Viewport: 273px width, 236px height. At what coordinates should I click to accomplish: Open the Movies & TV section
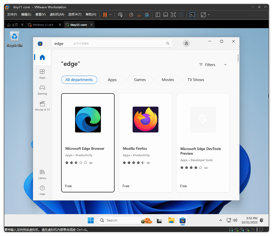pyautogui.click(x=42, y=106)
